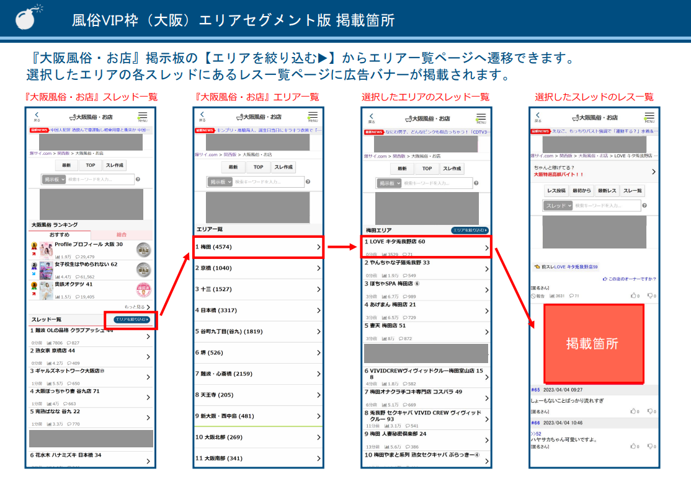This screenshot has height=487, width=691.
Task: Open the 2 京橋 (1040) area row
Action: coord(258,268)
